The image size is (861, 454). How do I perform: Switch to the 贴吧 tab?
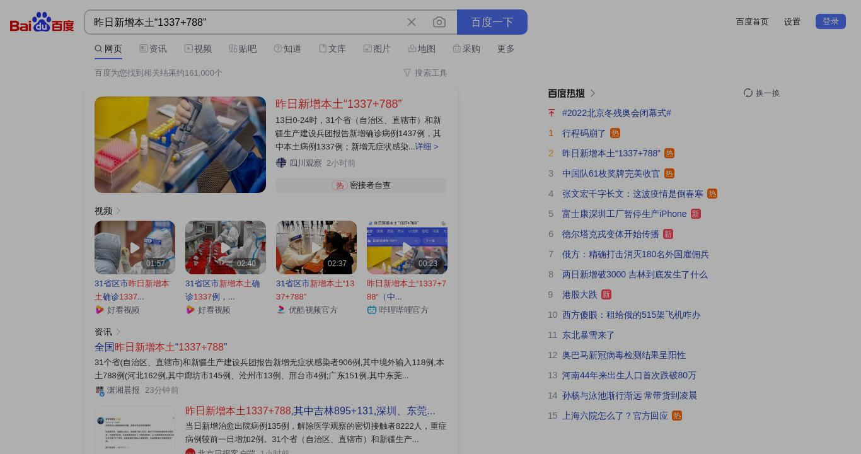pos(243,49)
